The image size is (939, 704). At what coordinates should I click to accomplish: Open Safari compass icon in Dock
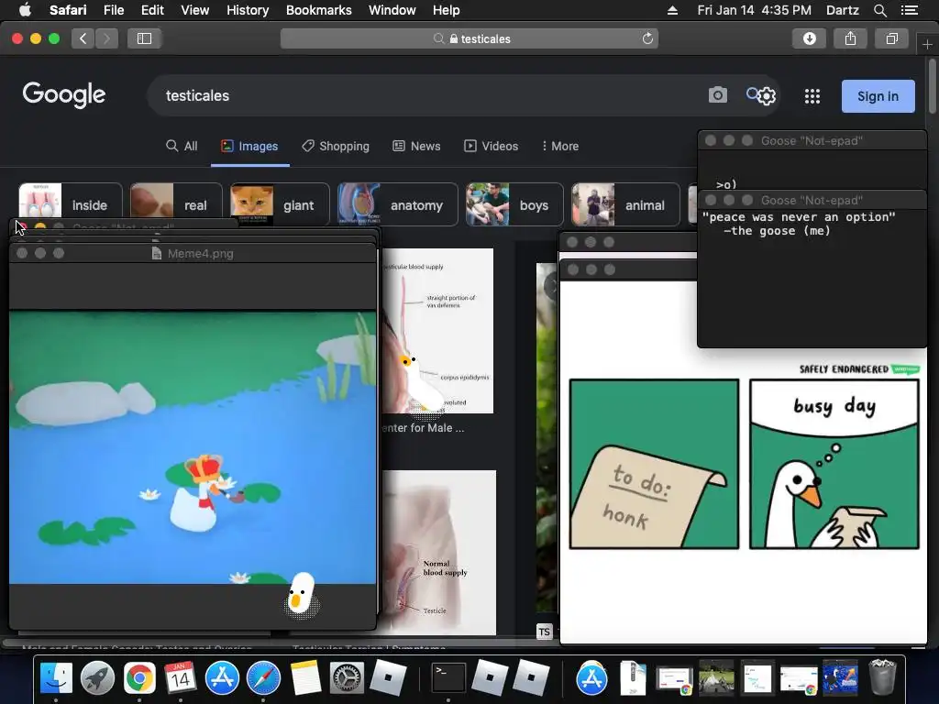(263, 678)
